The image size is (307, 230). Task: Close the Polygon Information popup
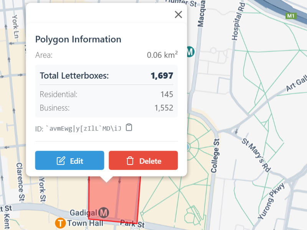[x=178, y=15]
